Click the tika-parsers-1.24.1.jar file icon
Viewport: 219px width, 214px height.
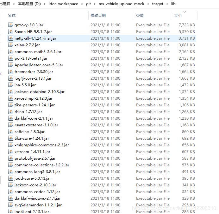(11, 105)
